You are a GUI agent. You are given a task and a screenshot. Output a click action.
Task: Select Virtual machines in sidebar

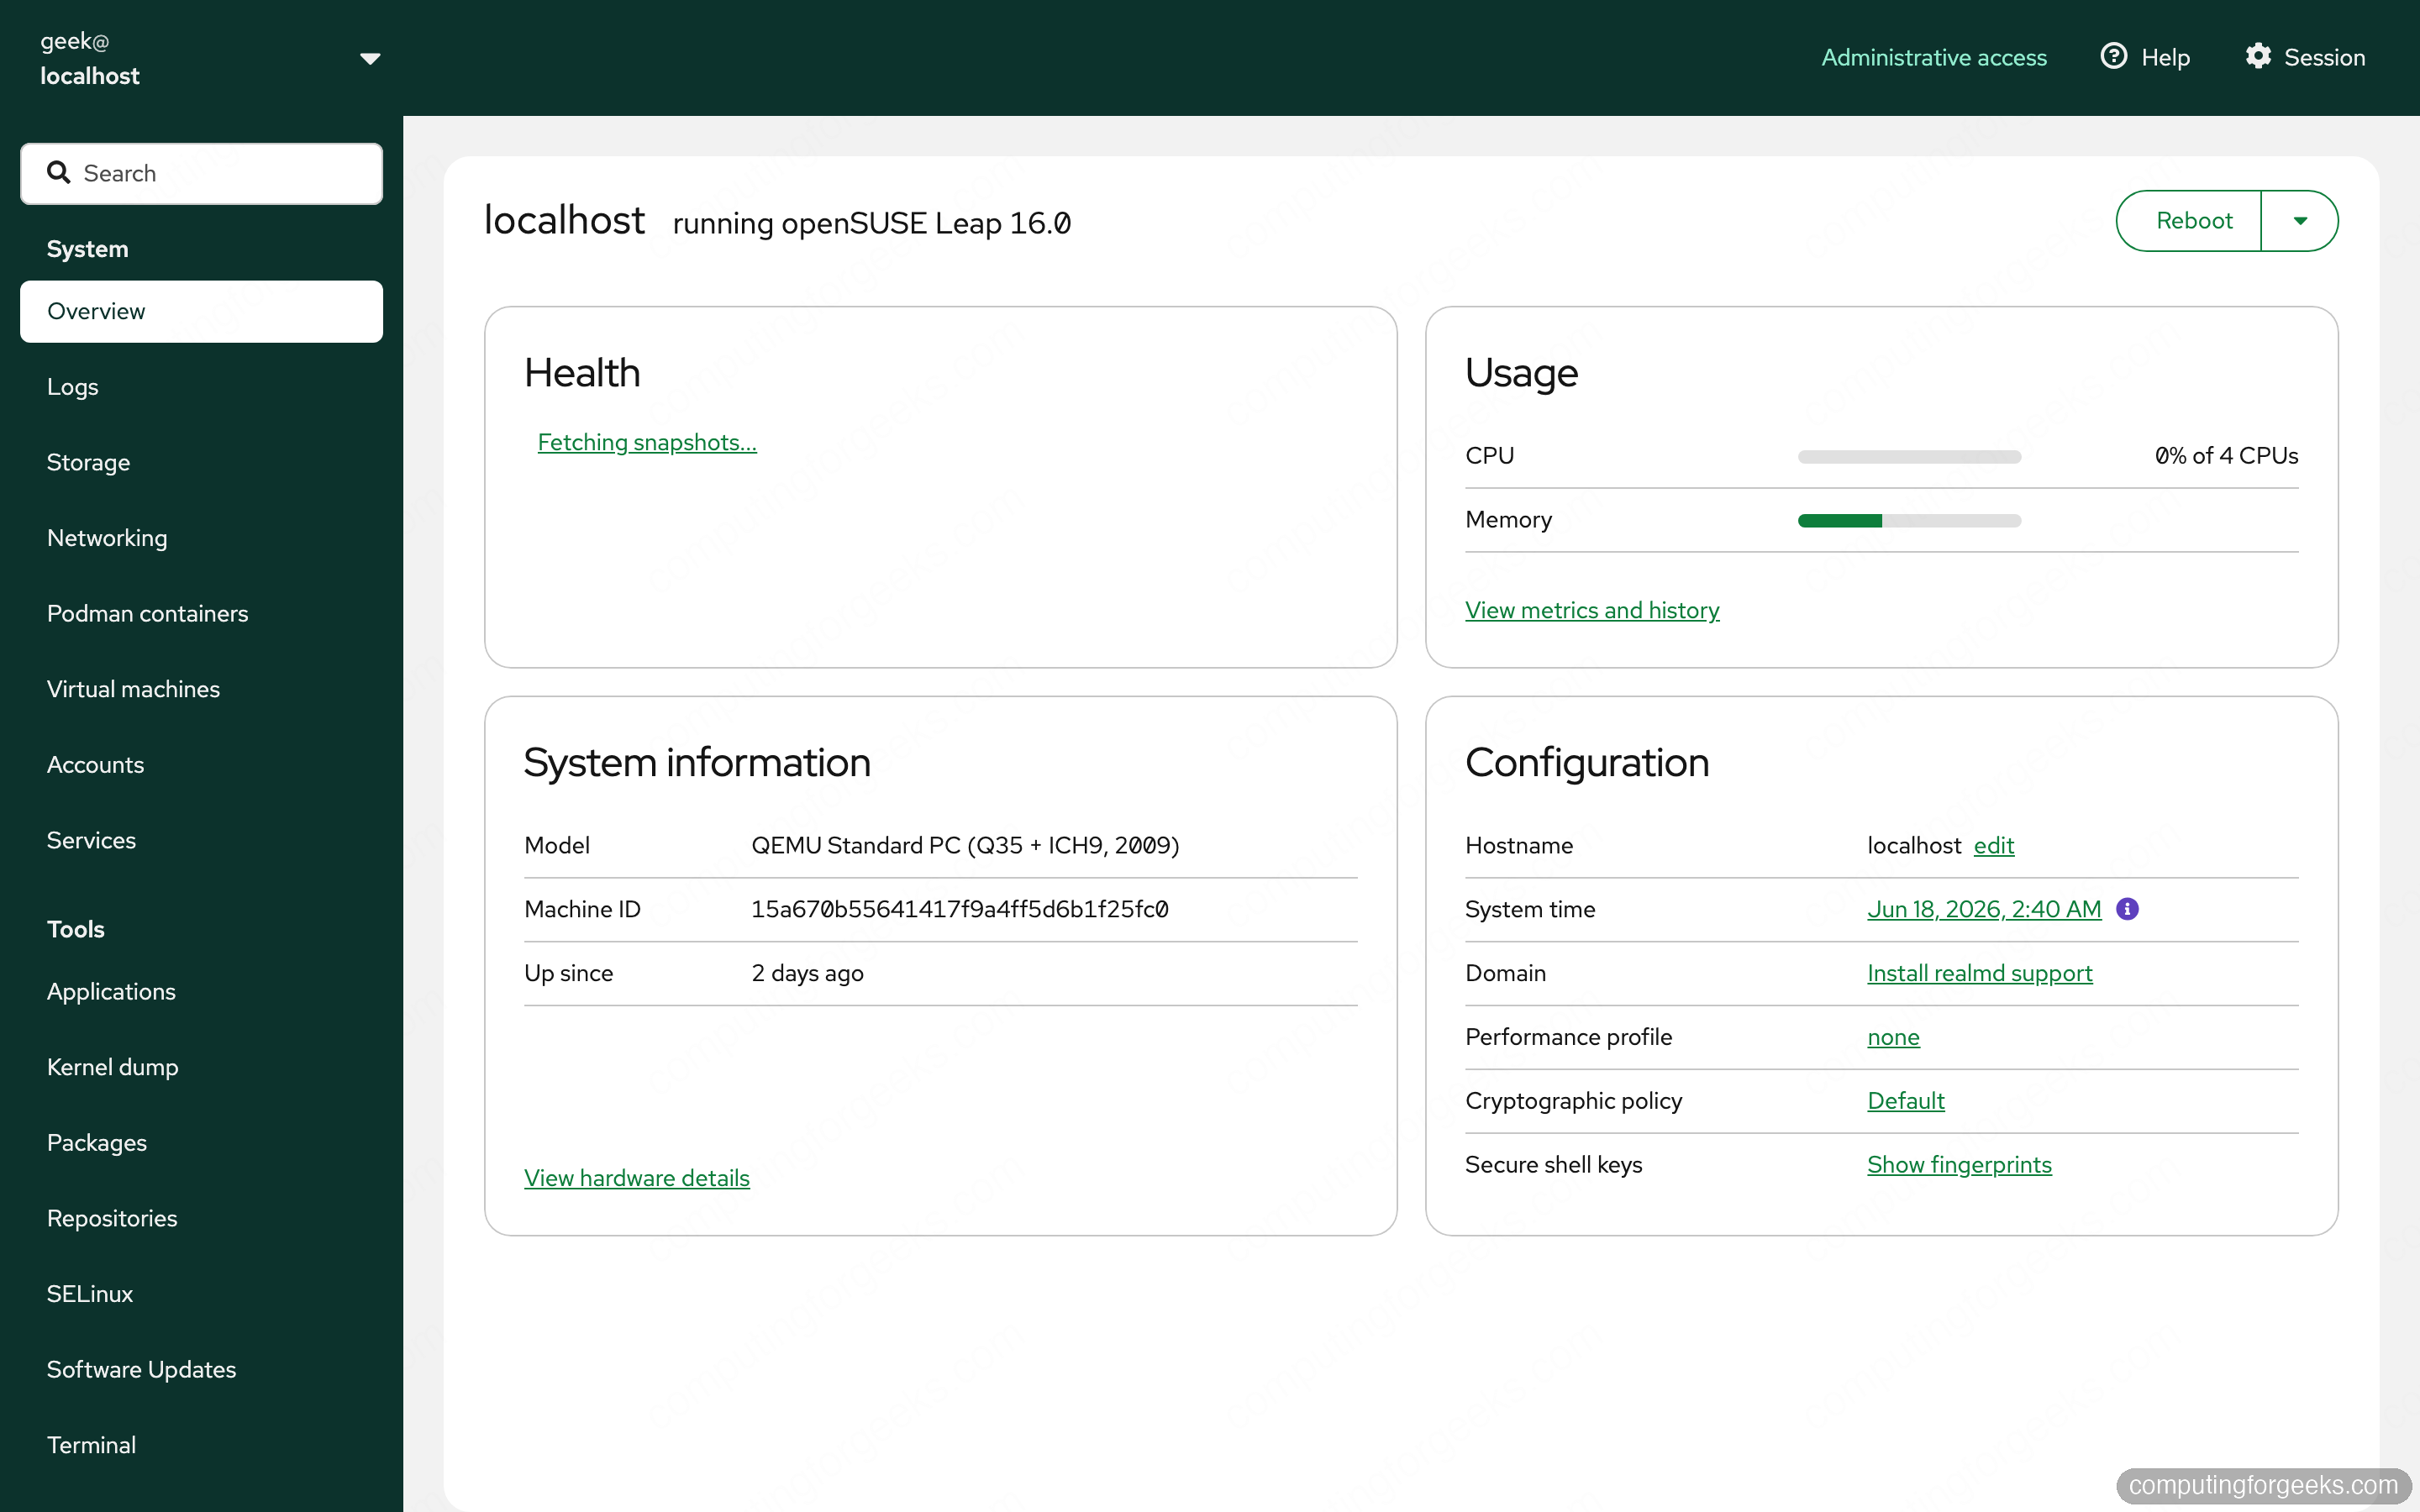[201, 689]
